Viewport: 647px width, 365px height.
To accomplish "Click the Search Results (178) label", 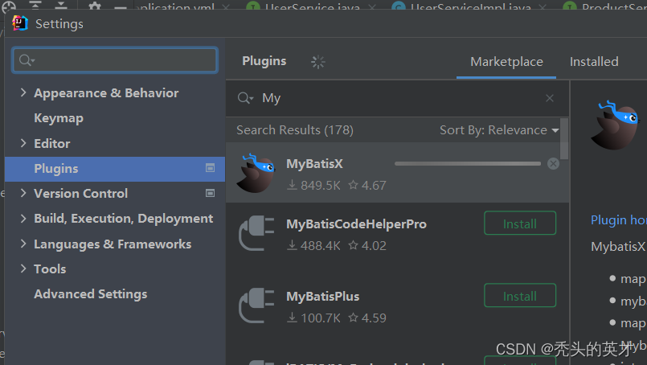I will pyautogui.click(x=295, y=130).
